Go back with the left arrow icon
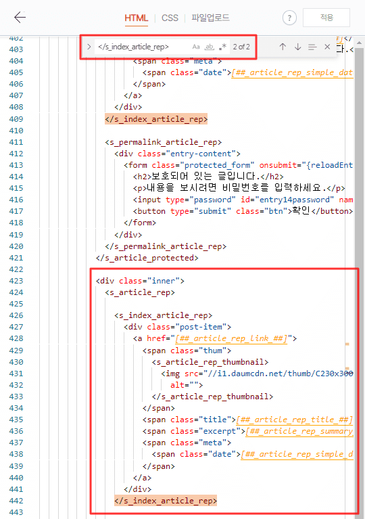The image size is (365, 519). coord(20,17)
